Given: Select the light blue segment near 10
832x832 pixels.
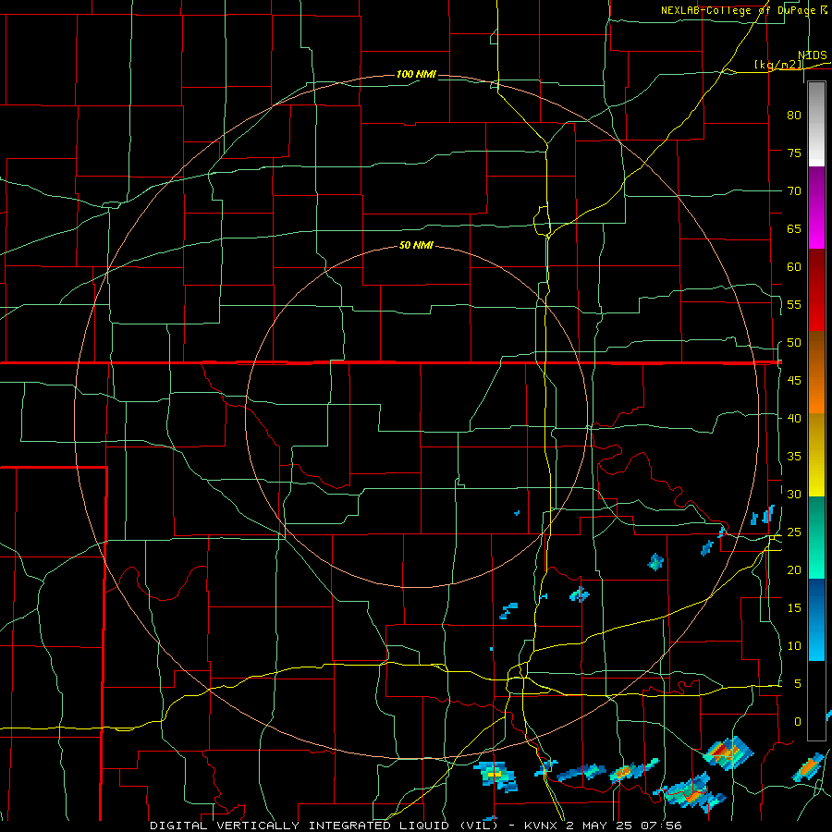Looking at the screenshot, I should (816, 640).
